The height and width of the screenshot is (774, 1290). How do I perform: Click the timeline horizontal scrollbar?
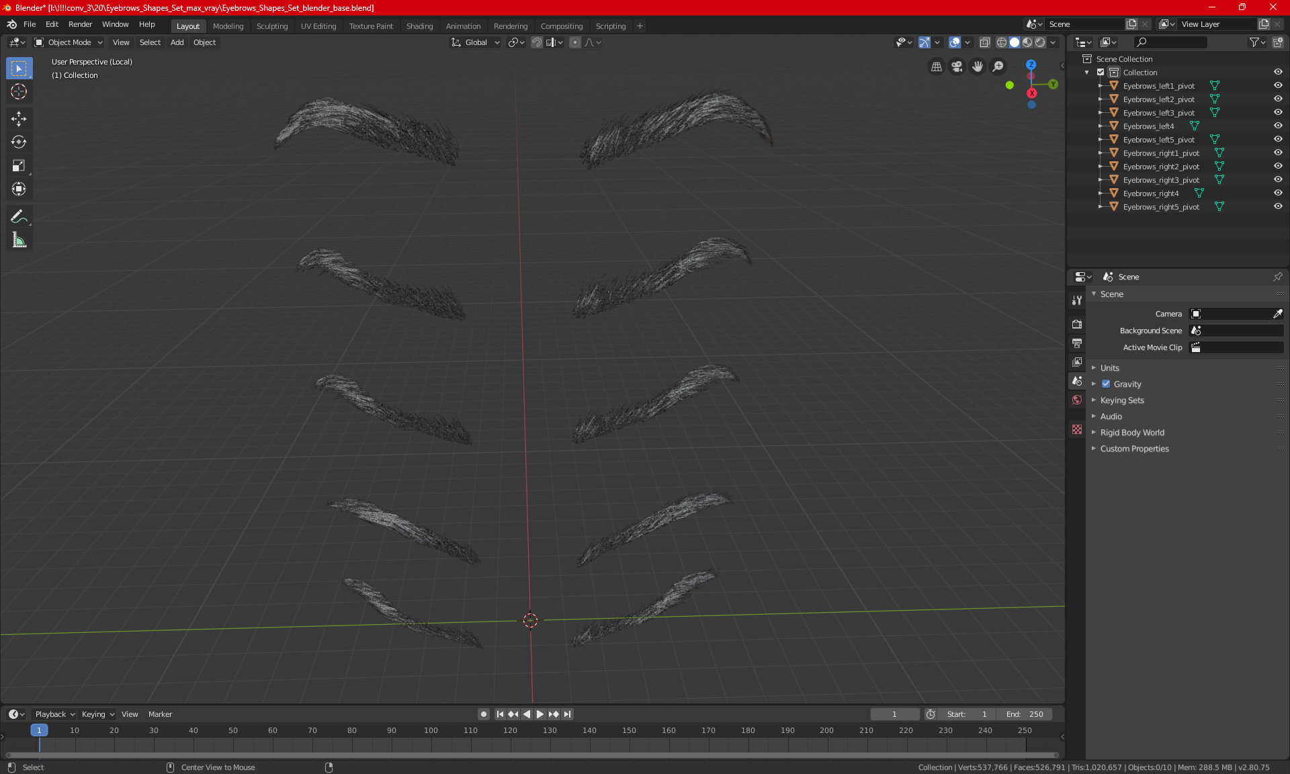[532, 755]
